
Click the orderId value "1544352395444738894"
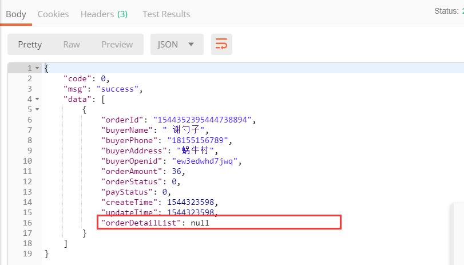point(203,120)
